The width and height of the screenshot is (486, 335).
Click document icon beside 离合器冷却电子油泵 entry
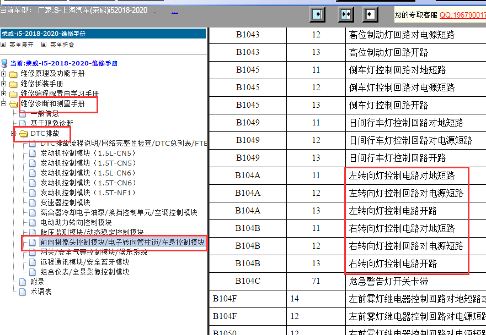click(32, 213)
